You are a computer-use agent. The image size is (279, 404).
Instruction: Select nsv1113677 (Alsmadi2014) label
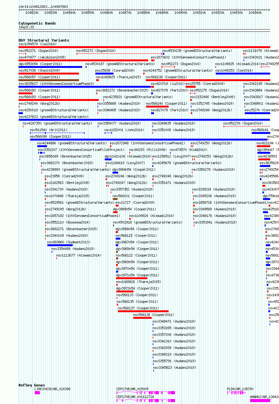click(x=79, y=255)
